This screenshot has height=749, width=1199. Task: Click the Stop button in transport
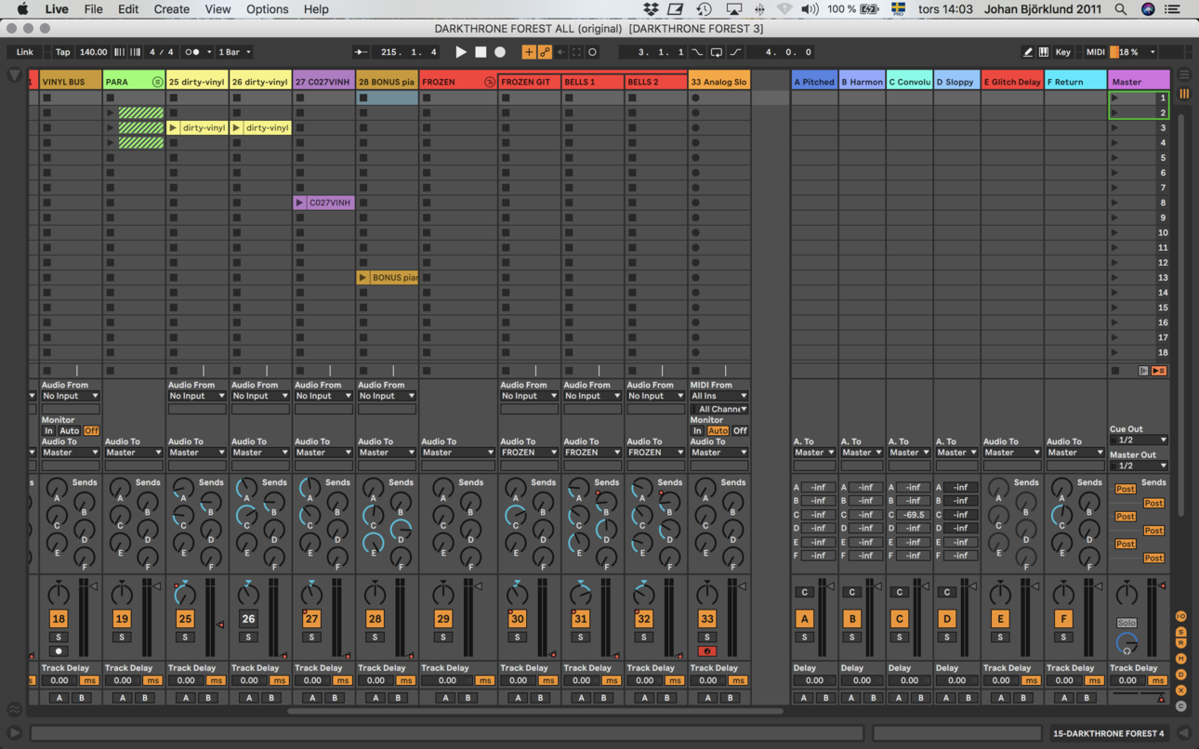click(481, 52)
